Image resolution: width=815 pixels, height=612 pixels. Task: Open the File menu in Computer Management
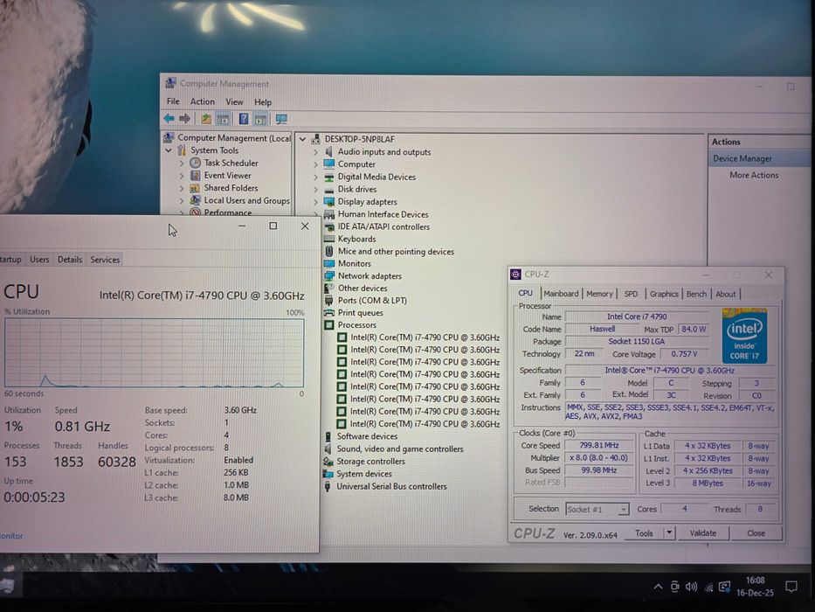(x=173, y=101)
